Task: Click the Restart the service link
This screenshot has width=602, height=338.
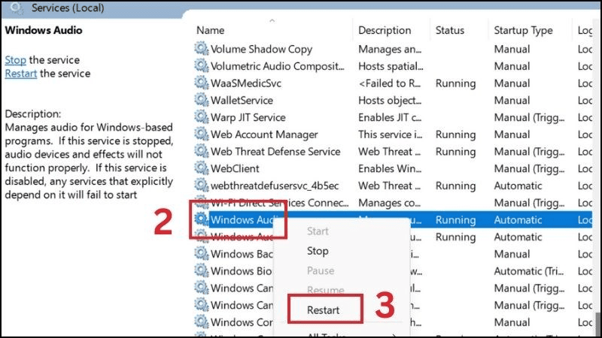Action: [20, 74]
